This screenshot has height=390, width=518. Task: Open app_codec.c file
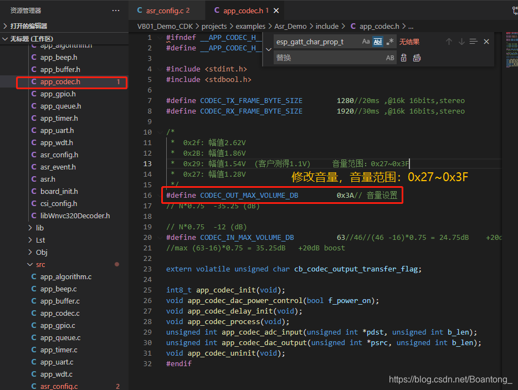tap(60, 314)
